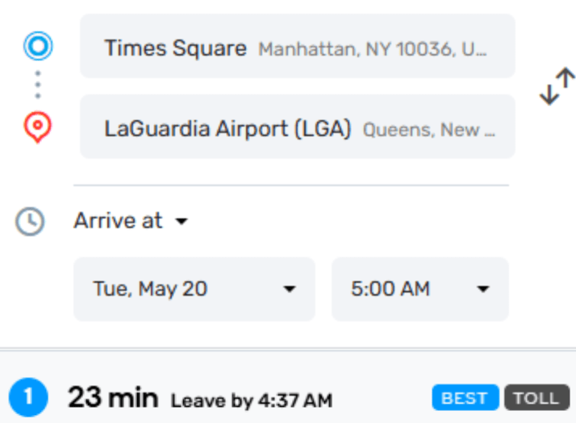Click the Queens, New address text
Viewport: 576px width, 423px height.
[428, 130]
